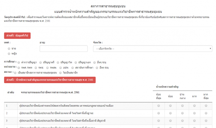216x128 pixels.
Task: Rate item 1 as น้อย
Action: [170, 106]
